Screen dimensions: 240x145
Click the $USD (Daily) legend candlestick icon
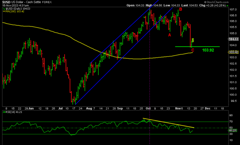click(x=4, y=9)
